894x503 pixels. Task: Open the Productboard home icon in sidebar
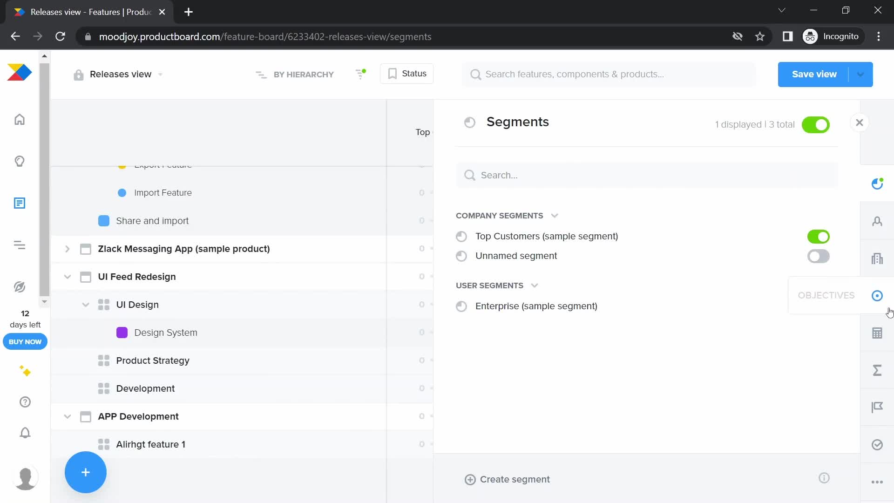pyautogui.click(x=20, y=120)
